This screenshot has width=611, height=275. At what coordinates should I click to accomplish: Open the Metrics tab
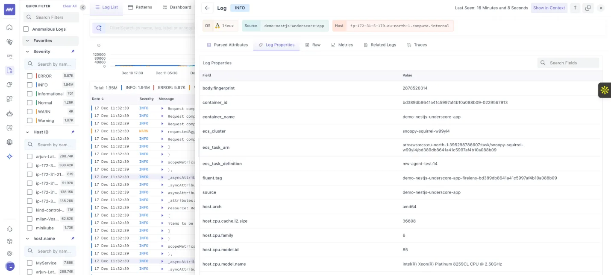coord(342,45)
